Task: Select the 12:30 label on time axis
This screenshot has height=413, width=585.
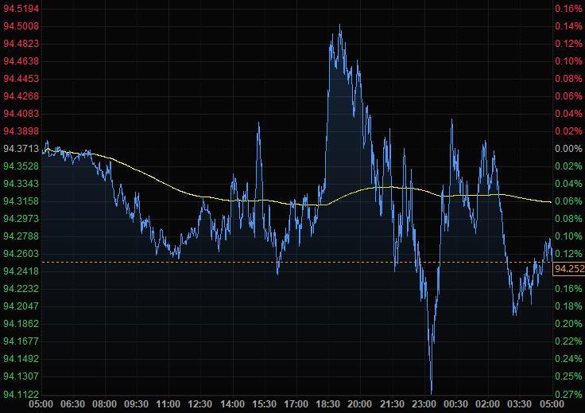Action: pos(201,403)
